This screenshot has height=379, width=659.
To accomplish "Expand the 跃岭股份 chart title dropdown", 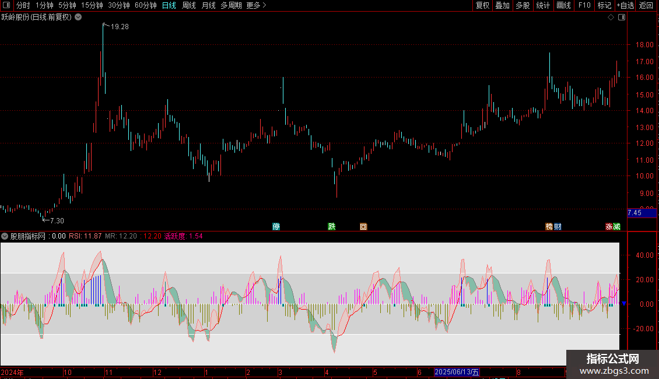I will pos(78,17).
